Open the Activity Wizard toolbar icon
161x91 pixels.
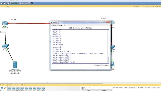pyautogui.click(x=4, y=3)
